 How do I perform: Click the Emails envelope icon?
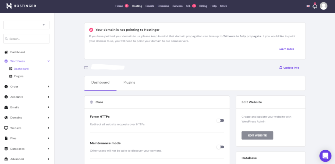pyautogui.click(x=6, y=107)
